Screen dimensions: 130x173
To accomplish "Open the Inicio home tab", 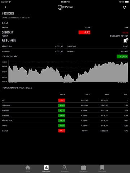I will [x=28, y=169].
